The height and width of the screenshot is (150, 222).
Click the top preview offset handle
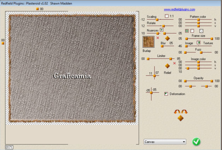[x=37, y=9]
